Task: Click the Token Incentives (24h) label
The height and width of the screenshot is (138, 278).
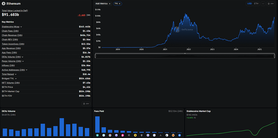Action: 13,44
